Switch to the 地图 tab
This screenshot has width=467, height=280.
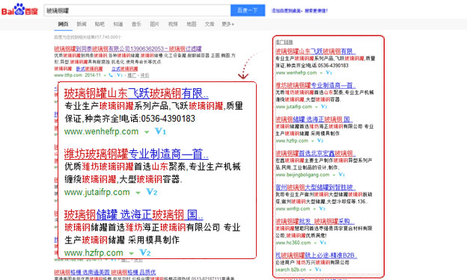coord(191,24)
